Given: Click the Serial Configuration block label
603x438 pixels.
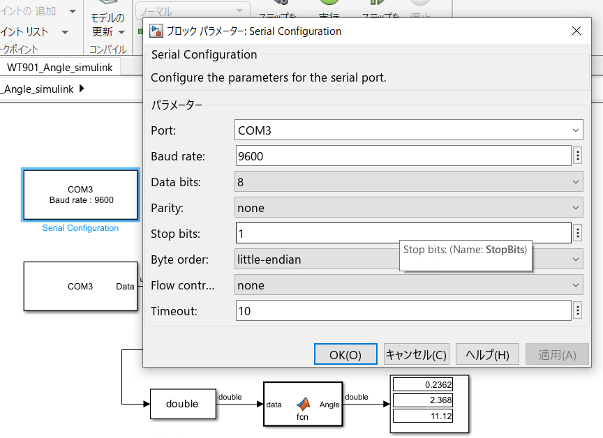Looking at the screenshot, I should pyautogui.click(x=80, y=228).
